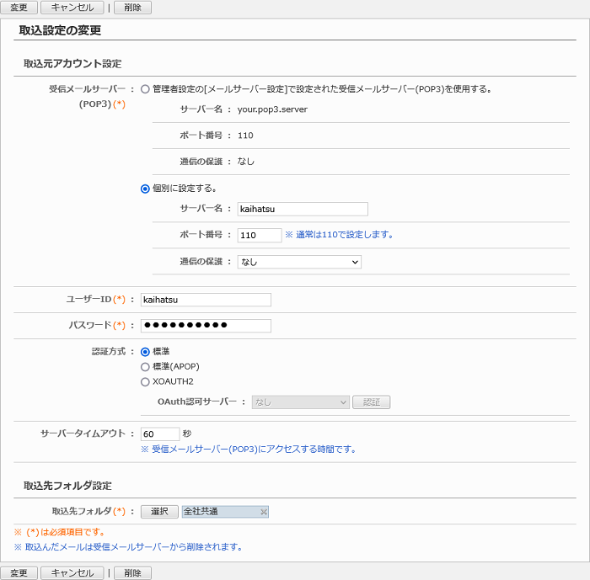Click the bottom キャンセル button
This screenshot has height=580, width=590.
tap(72, 573)
